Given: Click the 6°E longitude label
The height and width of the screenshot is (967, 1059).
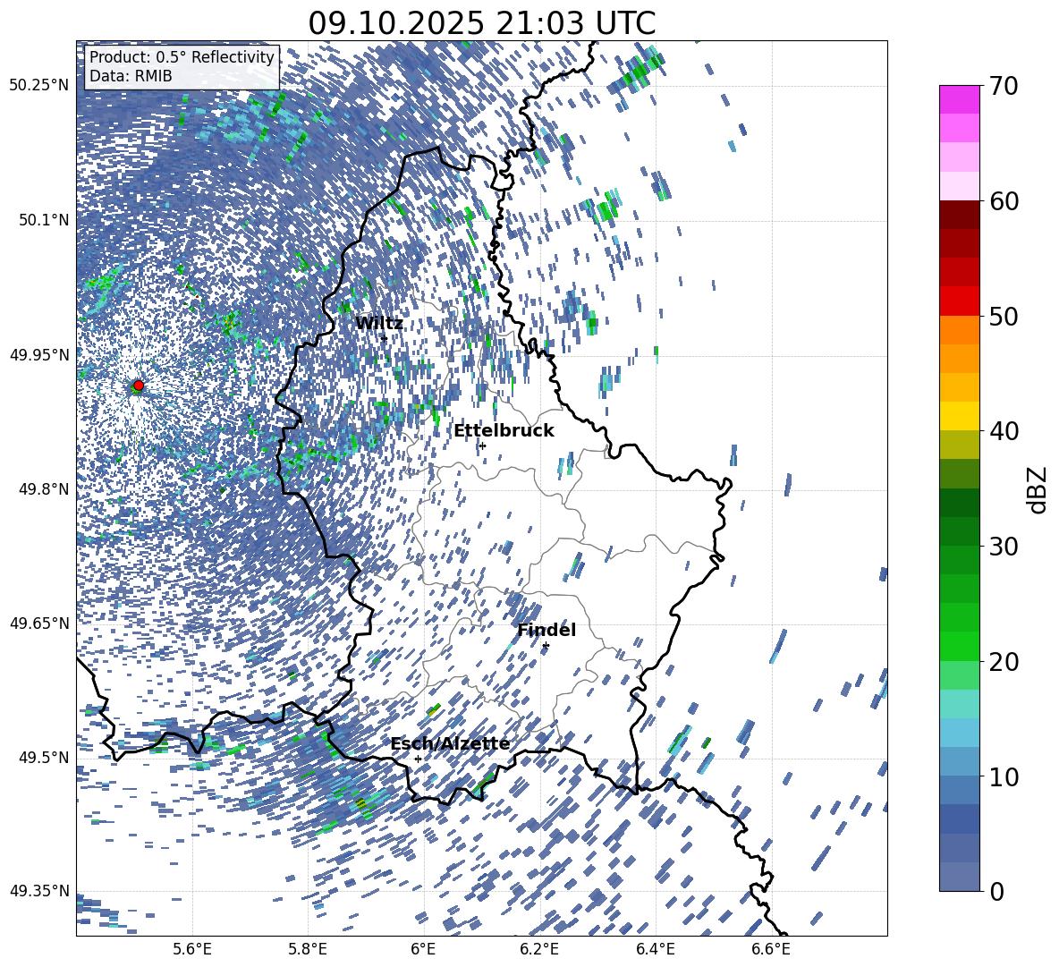Looking at the screenshot, I should (423, 950).
